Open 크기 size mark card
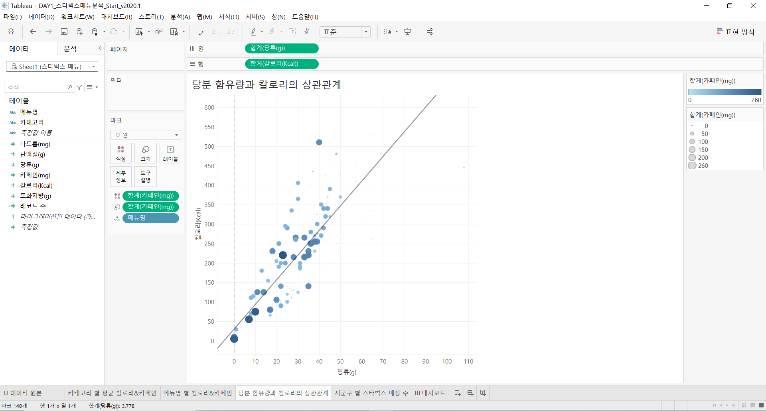766x411 pixels. (x=146, y=153)
